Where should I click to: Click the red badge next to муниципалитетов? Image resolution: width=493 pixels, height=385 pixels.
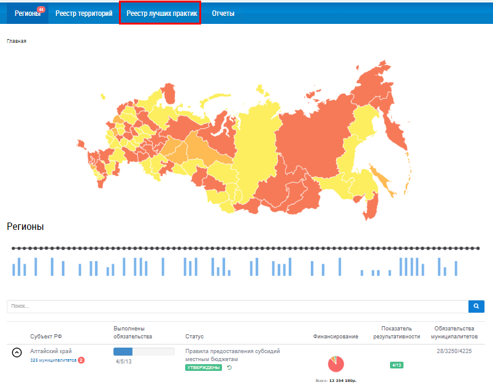point(81,360)
